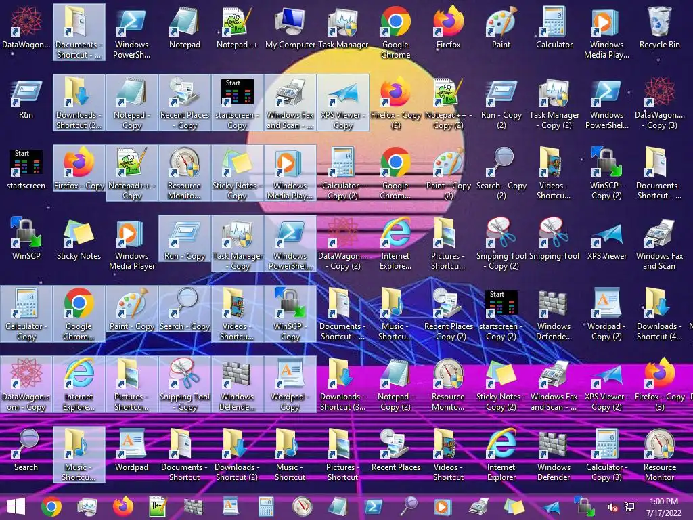Open PowerShell from the taskbar
Image resolution: width=693 pixels, height=520 pixels.
pos(374,506)
